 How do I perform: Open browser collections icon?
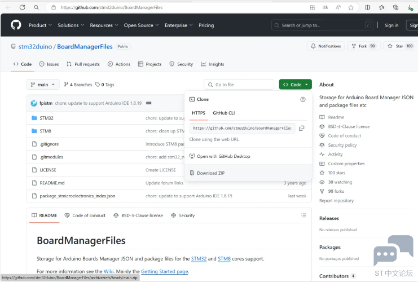click(395, 7)
